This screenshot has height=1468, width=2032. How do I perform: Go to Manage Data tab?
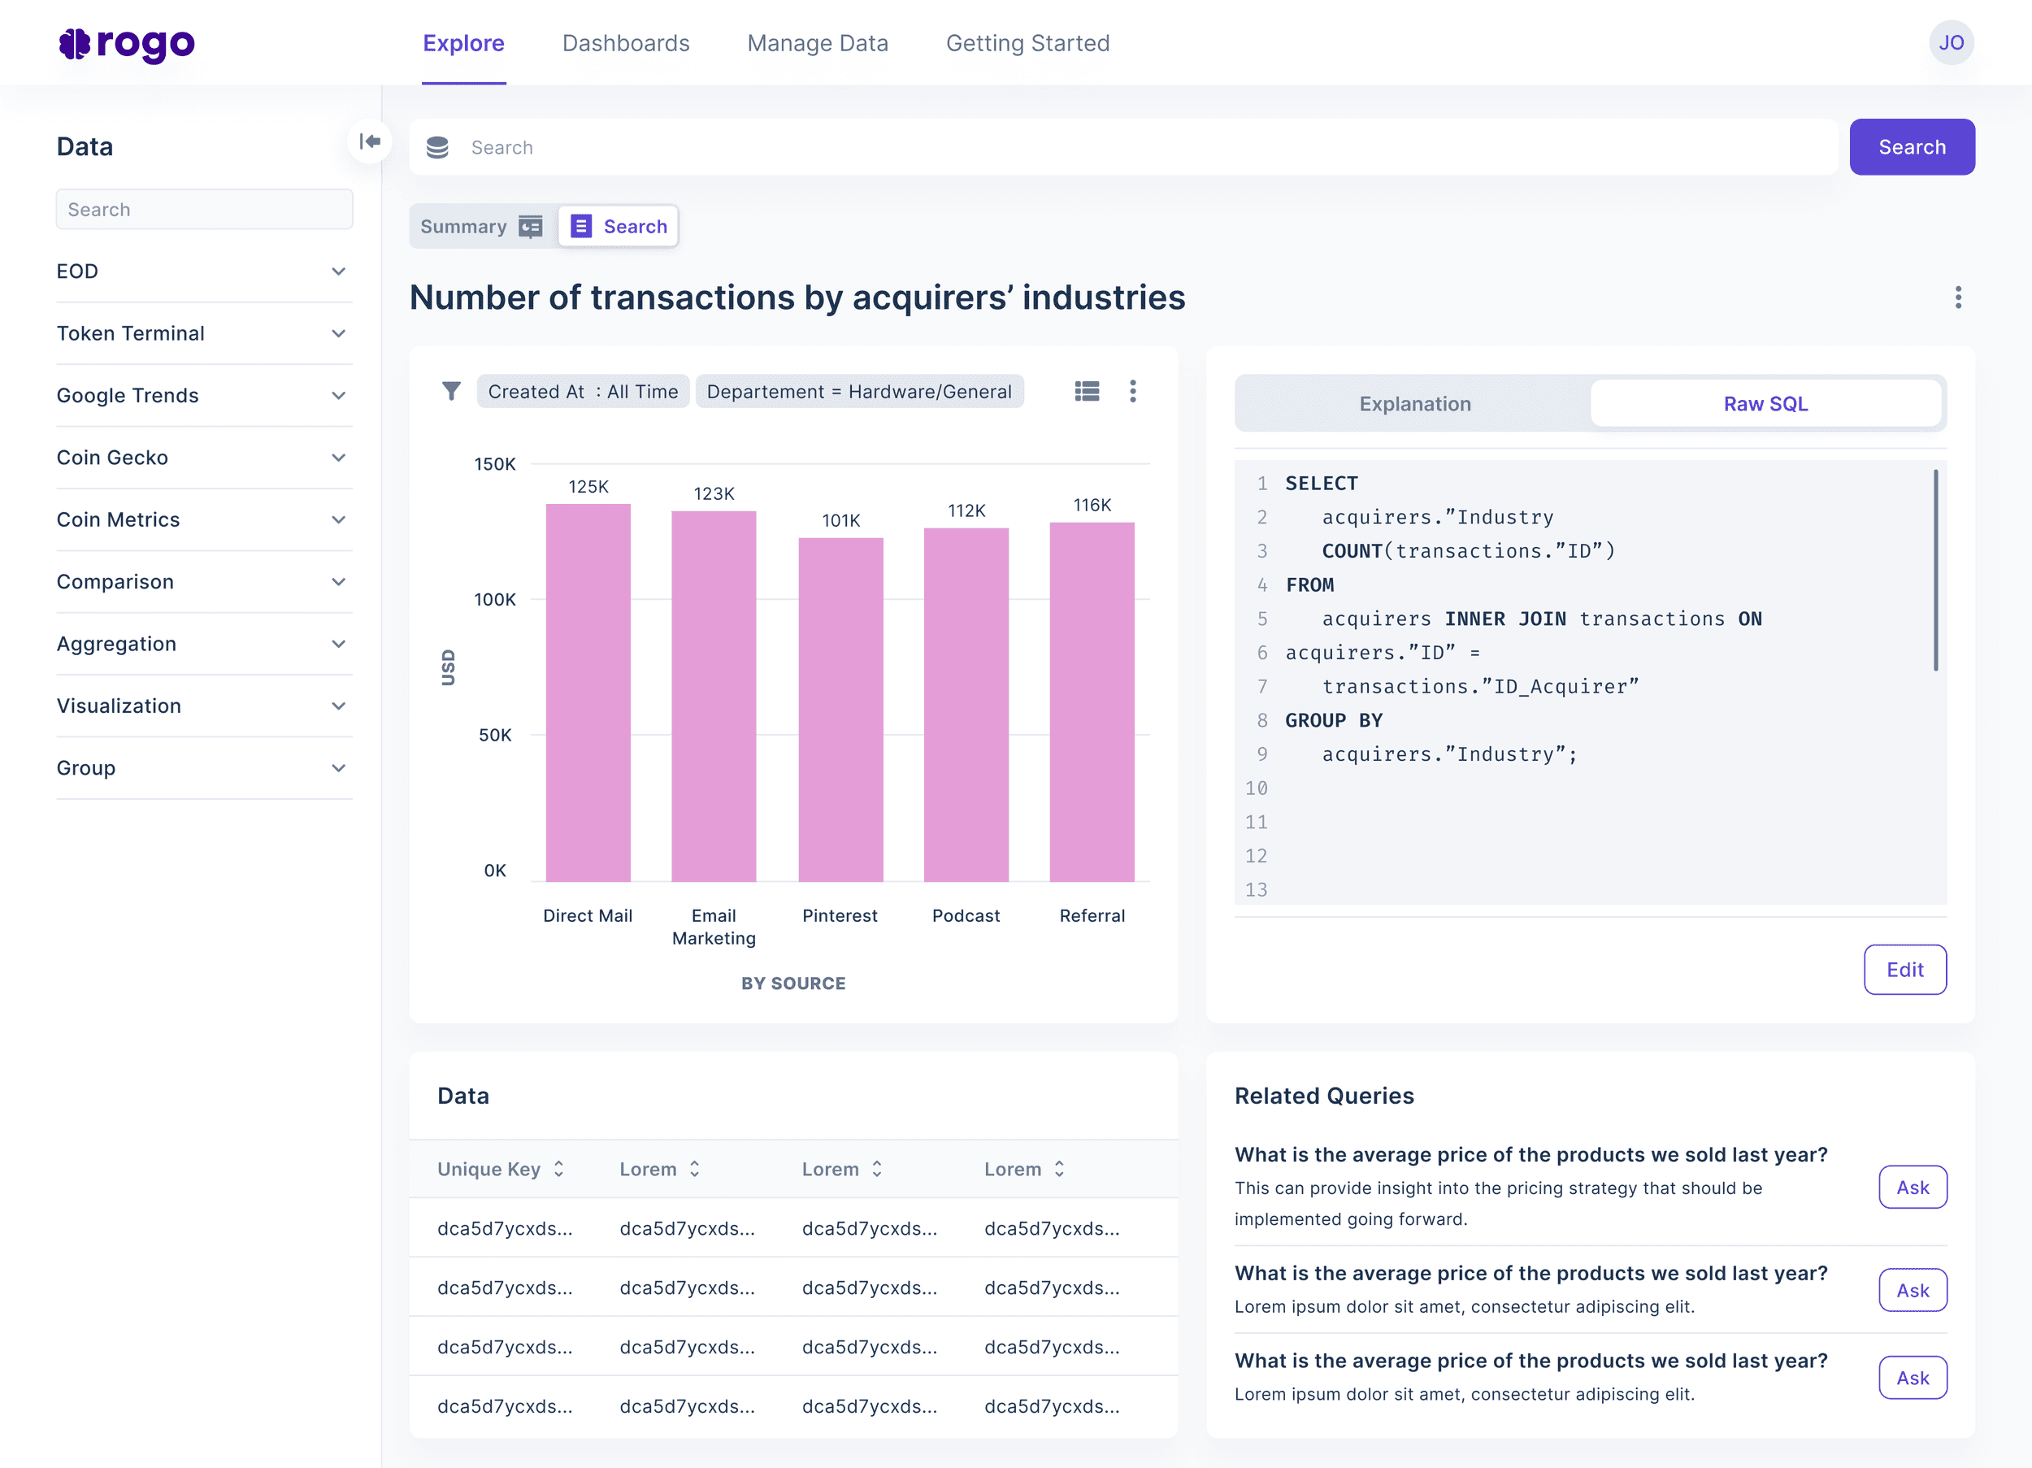tap(817, 43)
